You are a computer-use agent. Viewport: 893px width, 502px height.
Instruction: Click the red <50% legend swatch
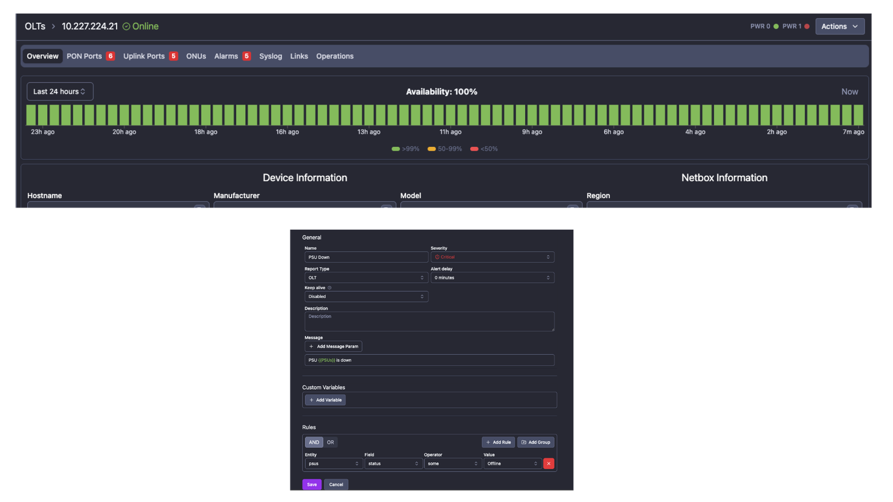click(x=474, y=149)
